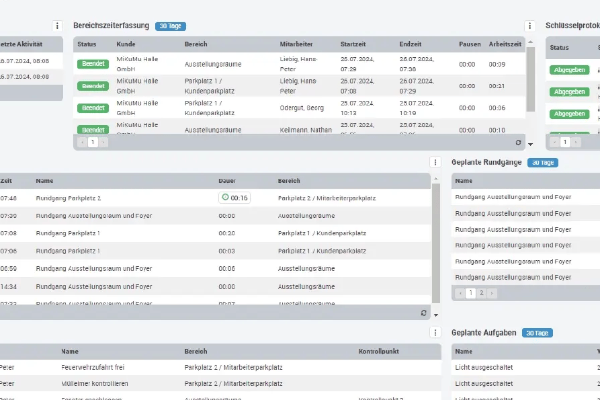Go to previous page in Bereichszeiterfassung pagination
Image resolution: width=600 pixels, height=400 pixels.
(82, 142)
